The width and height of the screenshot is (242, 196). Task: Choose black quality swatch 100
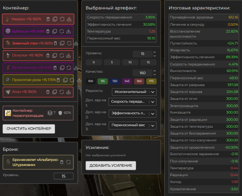coord(91,81)
